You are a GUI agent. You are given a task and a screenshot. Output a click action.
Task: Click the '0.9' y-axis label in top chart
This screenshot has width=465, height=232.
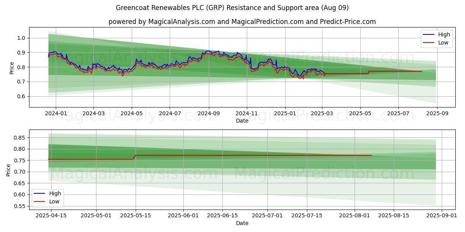pyautogui.click(x=21, y=53)
